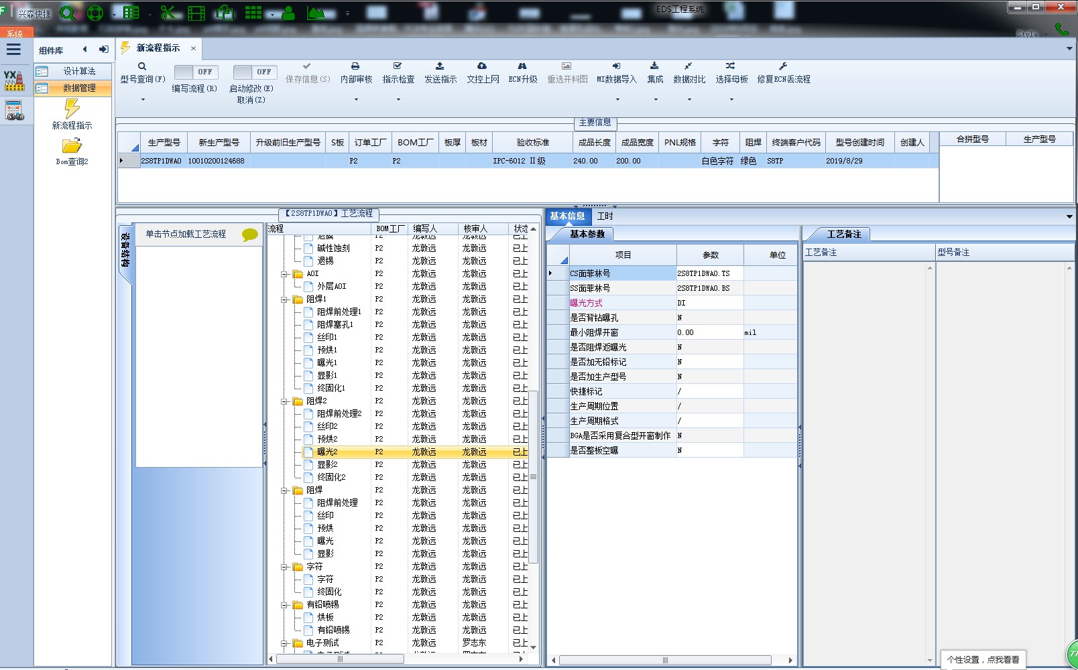Click the green user person icon
Screen dimensions: 1078x670
(288, 13)
